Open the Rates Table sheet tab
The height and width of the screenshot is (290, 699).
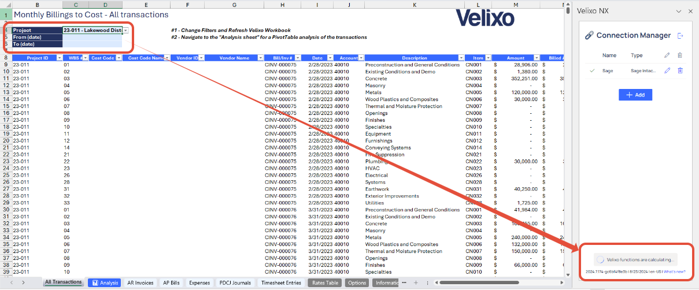[x=325, y=283]
